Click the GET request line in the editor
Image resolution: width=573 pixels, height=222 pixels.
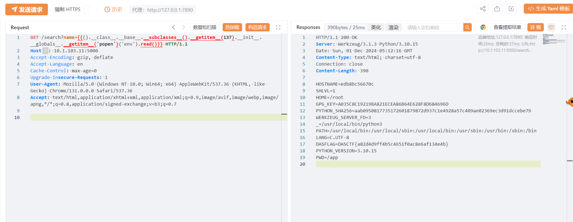[146, 41]
